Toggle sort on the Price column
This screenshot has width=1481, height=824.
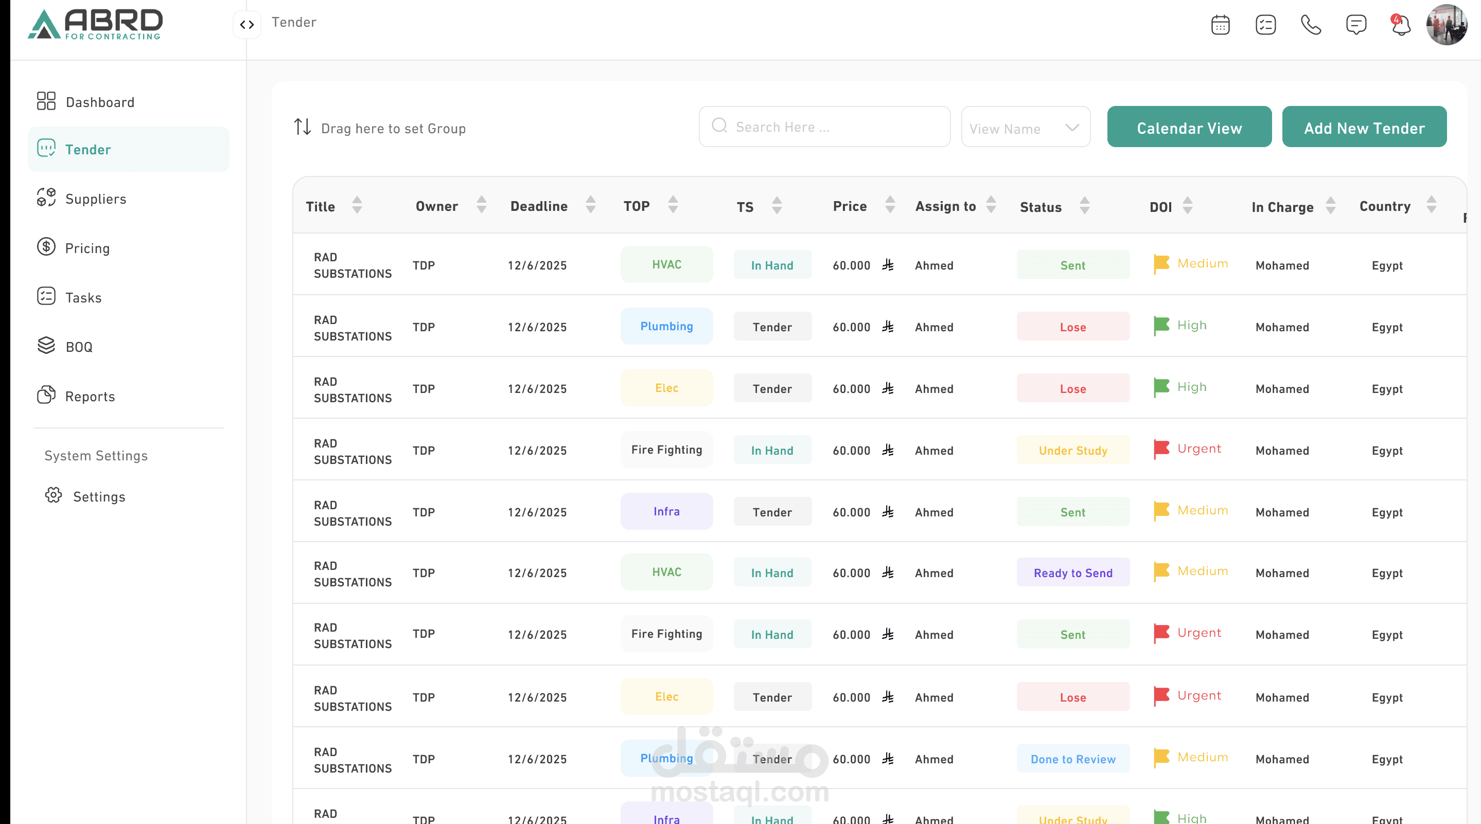tap(890, 205)
